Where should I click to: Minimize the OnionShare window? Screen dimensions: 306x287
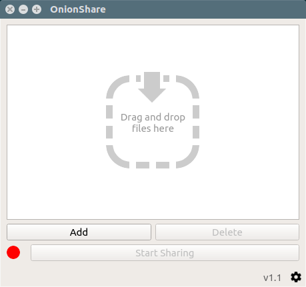pos(23,9)
